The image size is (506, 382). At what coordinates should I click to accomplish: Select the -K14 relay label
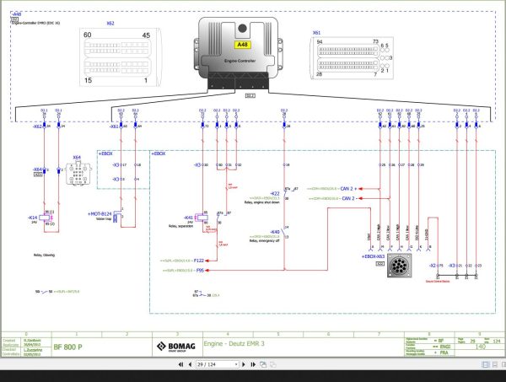32,218
